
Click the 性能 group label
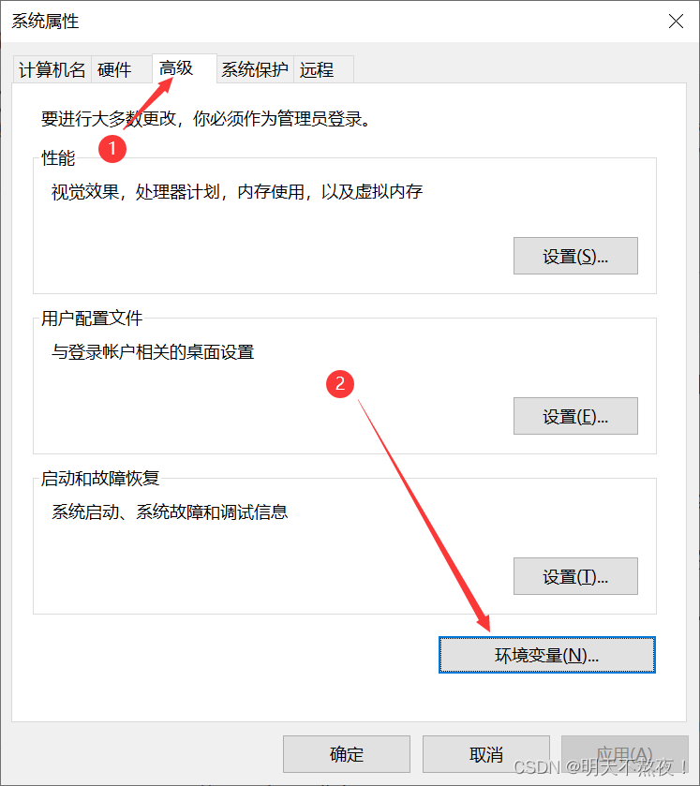(x=58, y=158)
